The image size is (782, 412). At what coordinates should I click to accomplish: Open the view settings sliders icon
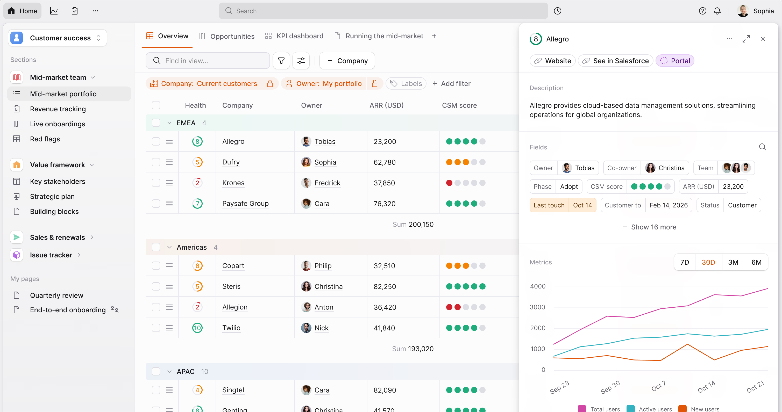[301, 61]
